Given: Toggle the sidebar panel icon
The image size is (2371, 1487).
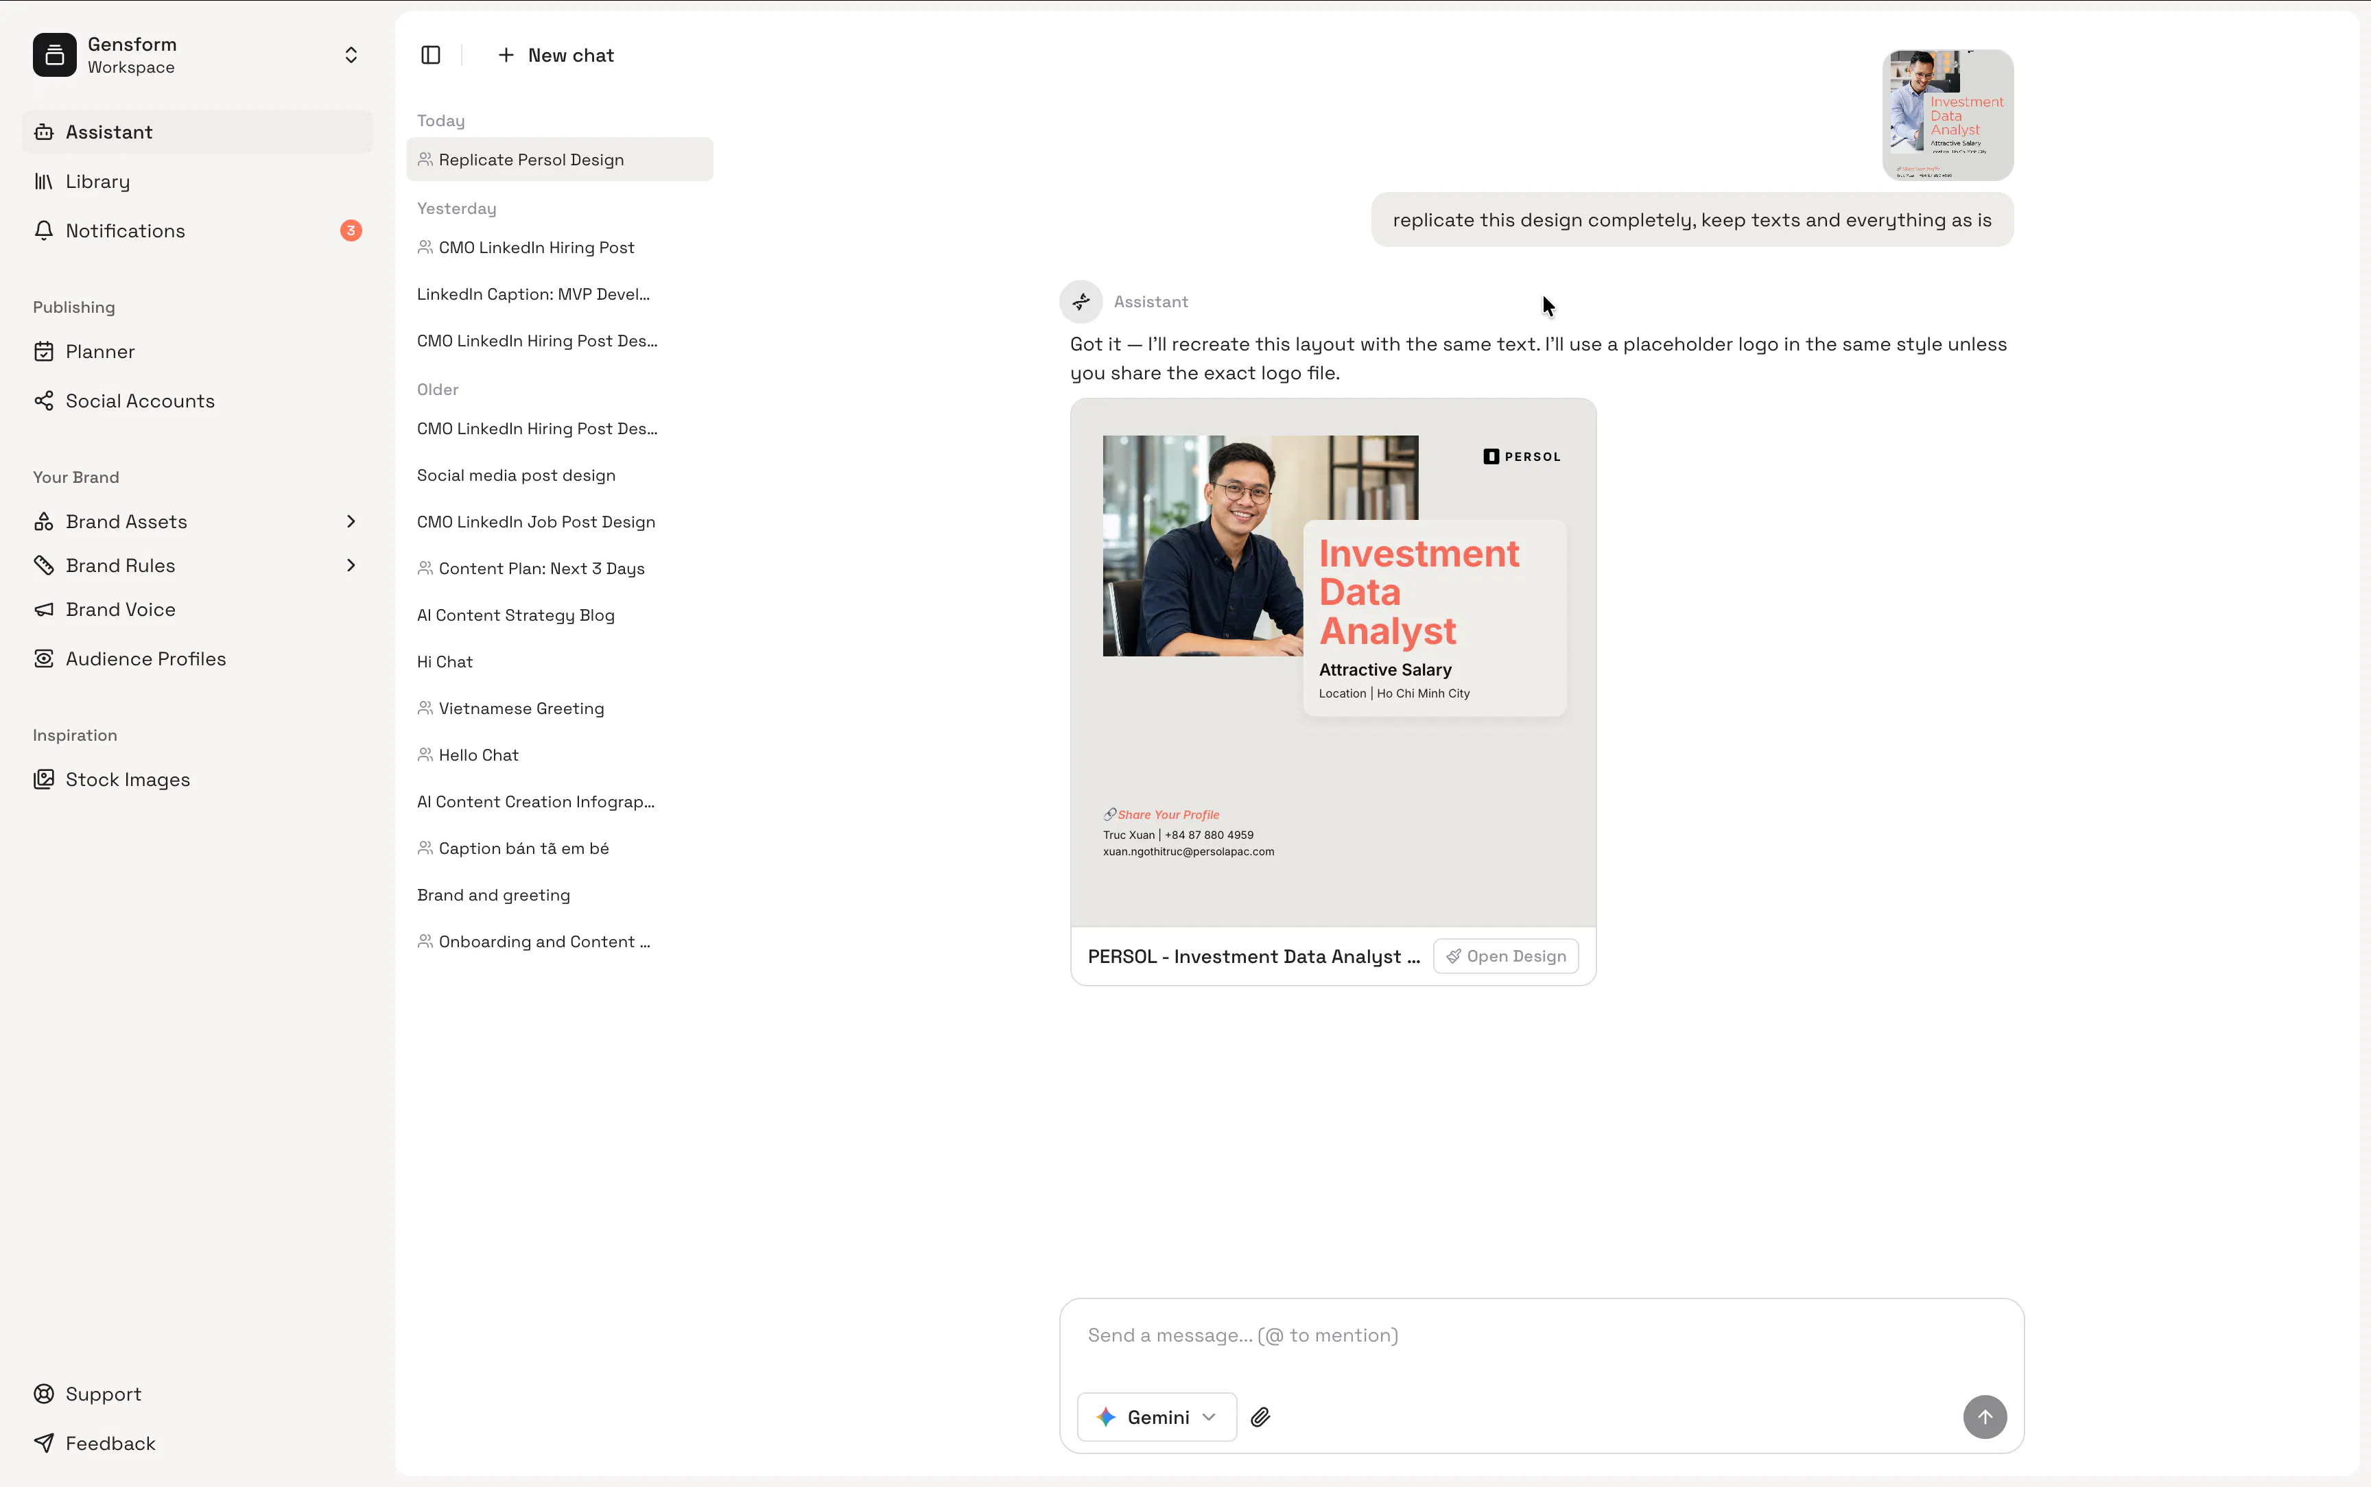Looking at the screenshot, I should tap(431, 55).
